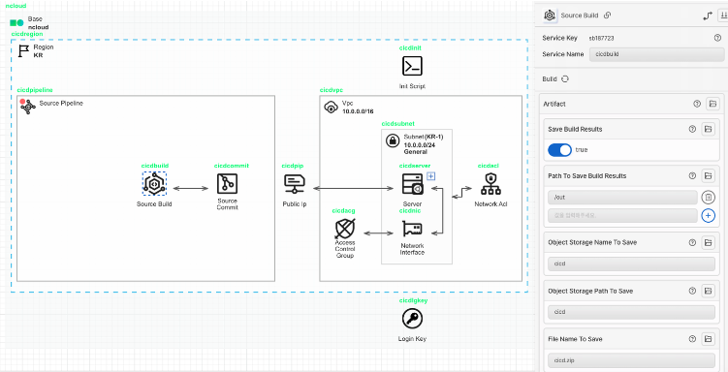Click the Public Ip node icon

[x=295, y=184]
